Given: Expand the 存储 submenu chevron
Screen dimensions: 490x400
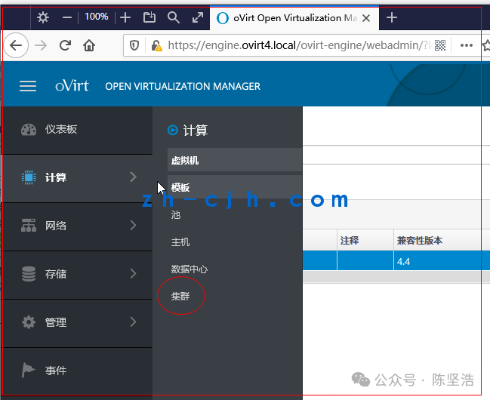Looking at the screenshot, I should tap(133, 274).
